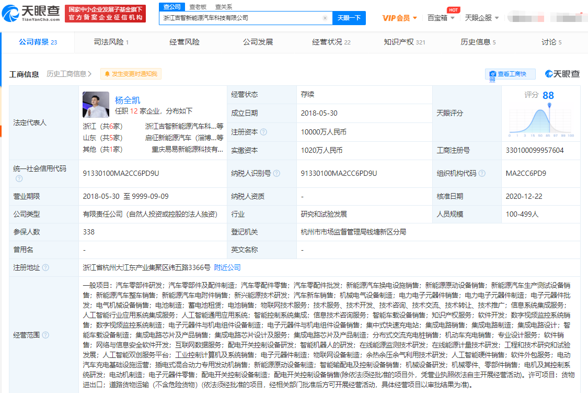Screen dimensions: 588x393
Task: Click the 参保人数 value 338
Action: tap(89, 232)
